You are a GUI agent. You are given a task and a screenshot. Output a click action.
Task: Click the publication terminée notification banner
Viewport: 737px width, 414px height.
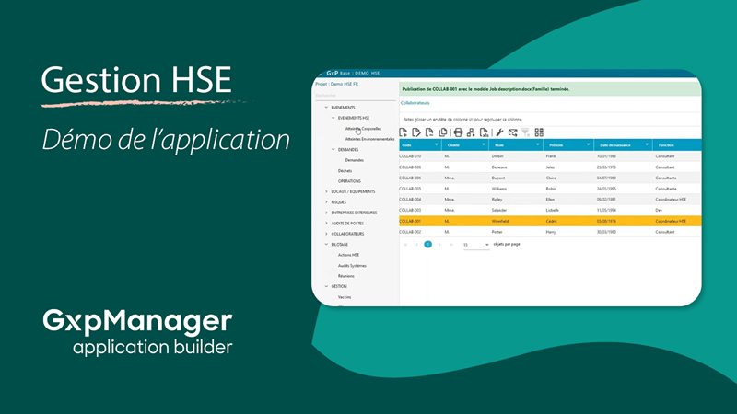click(550, 89)
